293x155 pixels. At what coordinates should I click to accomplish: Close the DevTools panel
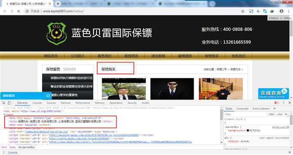(290, 103)
